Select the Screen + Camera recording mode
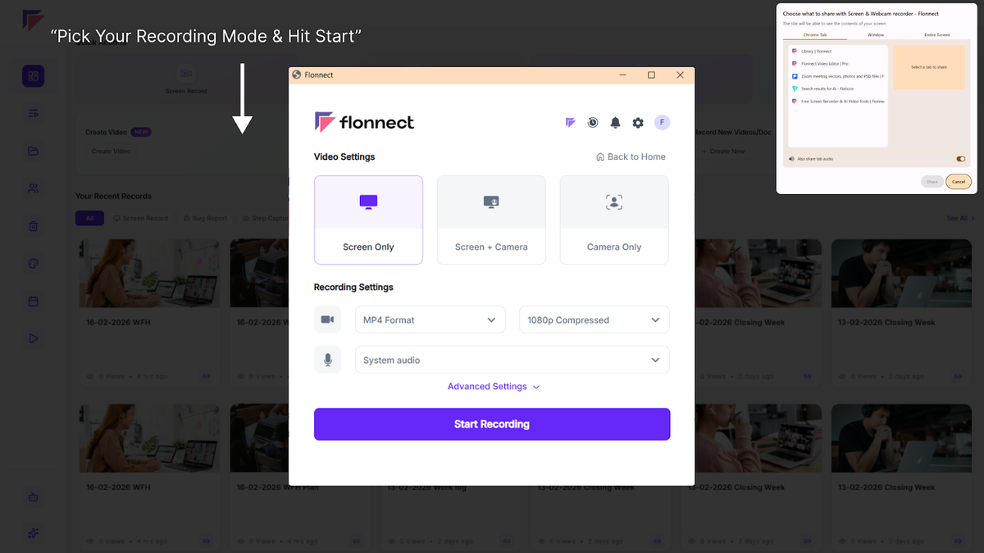Image resolution: width=984 pixels, height=553 pixels. coord(491,220)
